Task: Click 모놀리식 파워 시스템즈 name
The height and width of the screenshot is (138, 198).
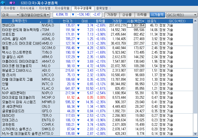Action: coord(19,102)
